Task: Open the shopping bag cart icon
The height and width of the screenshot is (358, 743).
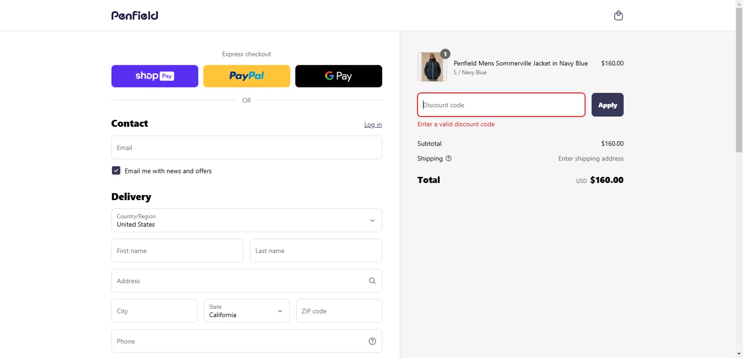Action: pos(618,15)
